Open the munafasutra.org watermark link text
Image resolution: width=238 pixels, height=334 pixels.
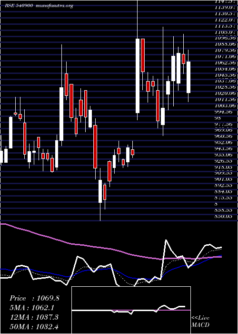(55, 6)
